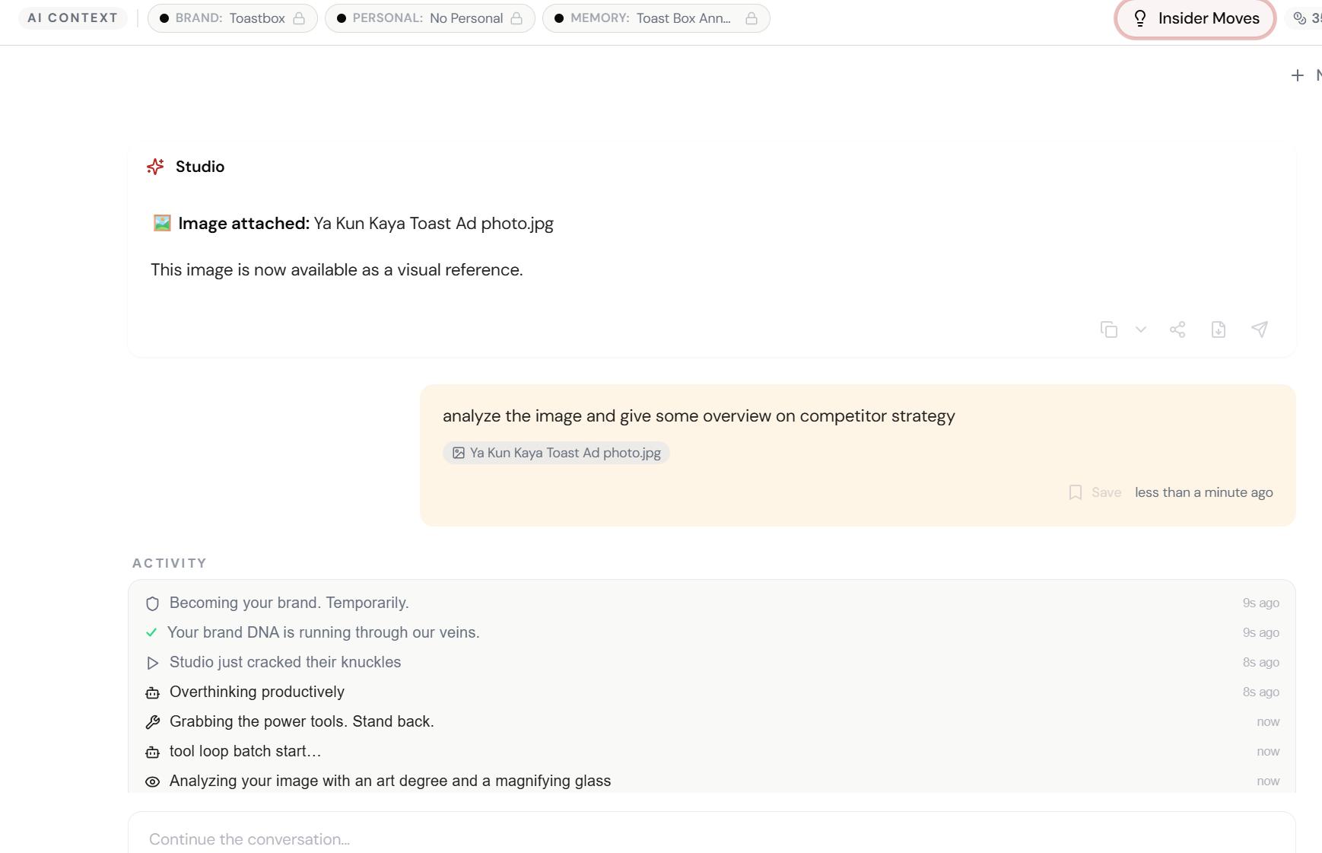This screenshot has width=1322, height=853.
Task: Expand the chevron beside the copy icon
Action: 1139,329
